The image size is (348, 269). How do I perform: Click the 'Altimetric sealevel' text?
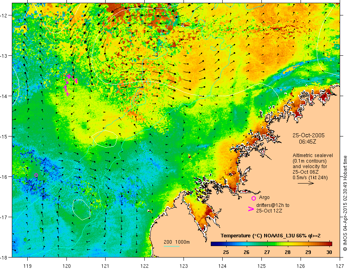pyautogui.click(x=313, y=155)
